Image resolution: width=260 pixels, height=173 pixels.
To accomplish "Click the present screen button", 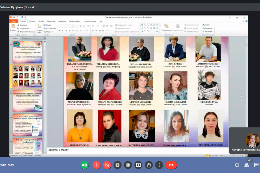I will 138,165.
